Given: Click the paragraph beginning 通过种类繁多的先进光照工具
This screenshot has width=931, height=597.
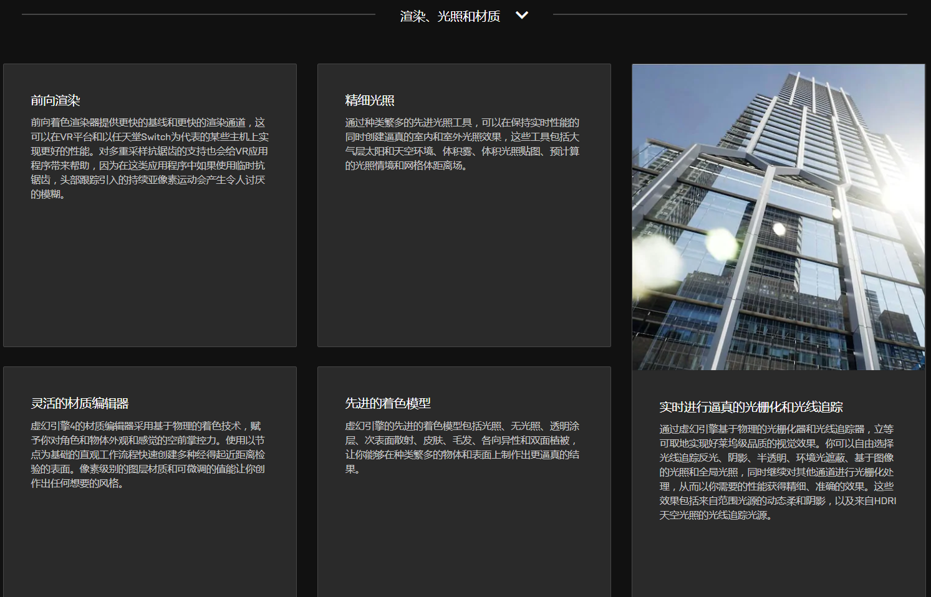Looking at the screenshot, I should click(x=462, y=144).
